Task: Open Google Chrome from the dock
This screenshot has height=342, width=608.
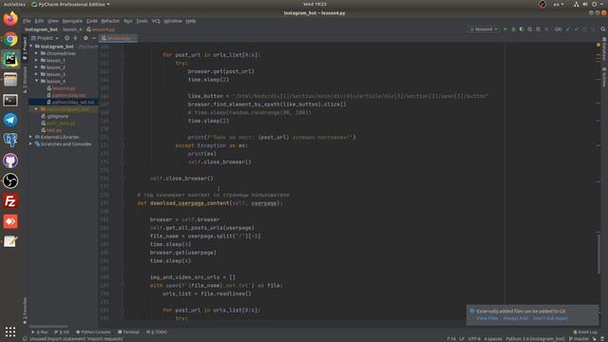Action: [x=10, y=39]
